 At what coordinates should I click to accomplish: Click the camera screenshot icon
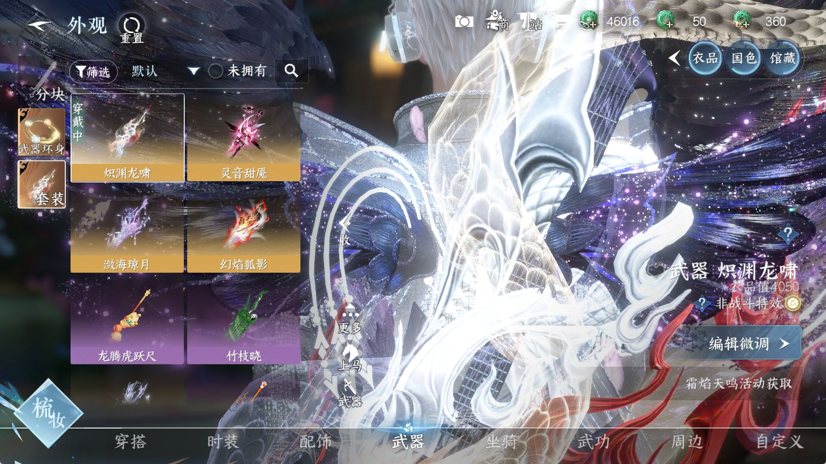[464, 22]
